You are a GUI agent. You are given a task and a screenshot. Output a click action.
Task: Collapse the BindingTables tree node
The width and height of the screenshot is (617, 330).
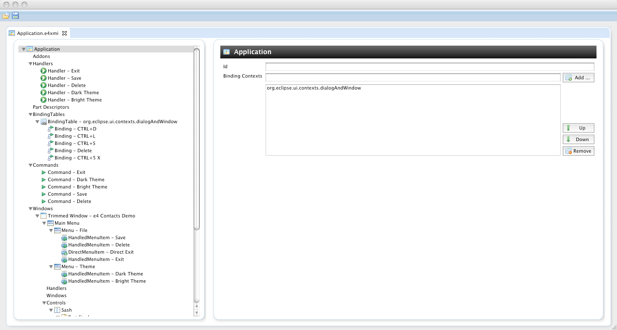(30, 114)
